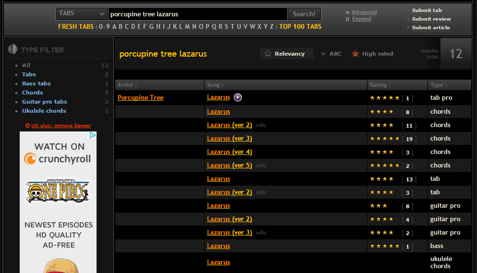477x273 pixels.
Task: Open the Advanced search link
Action: (x=364, y=12)
